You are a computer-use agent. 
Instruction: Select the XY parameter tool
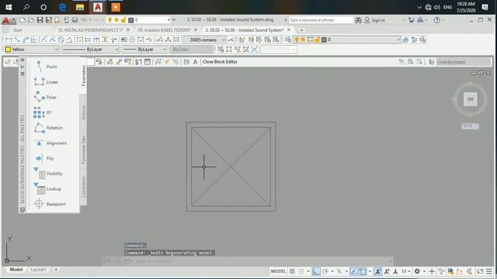tap(43, 112)
